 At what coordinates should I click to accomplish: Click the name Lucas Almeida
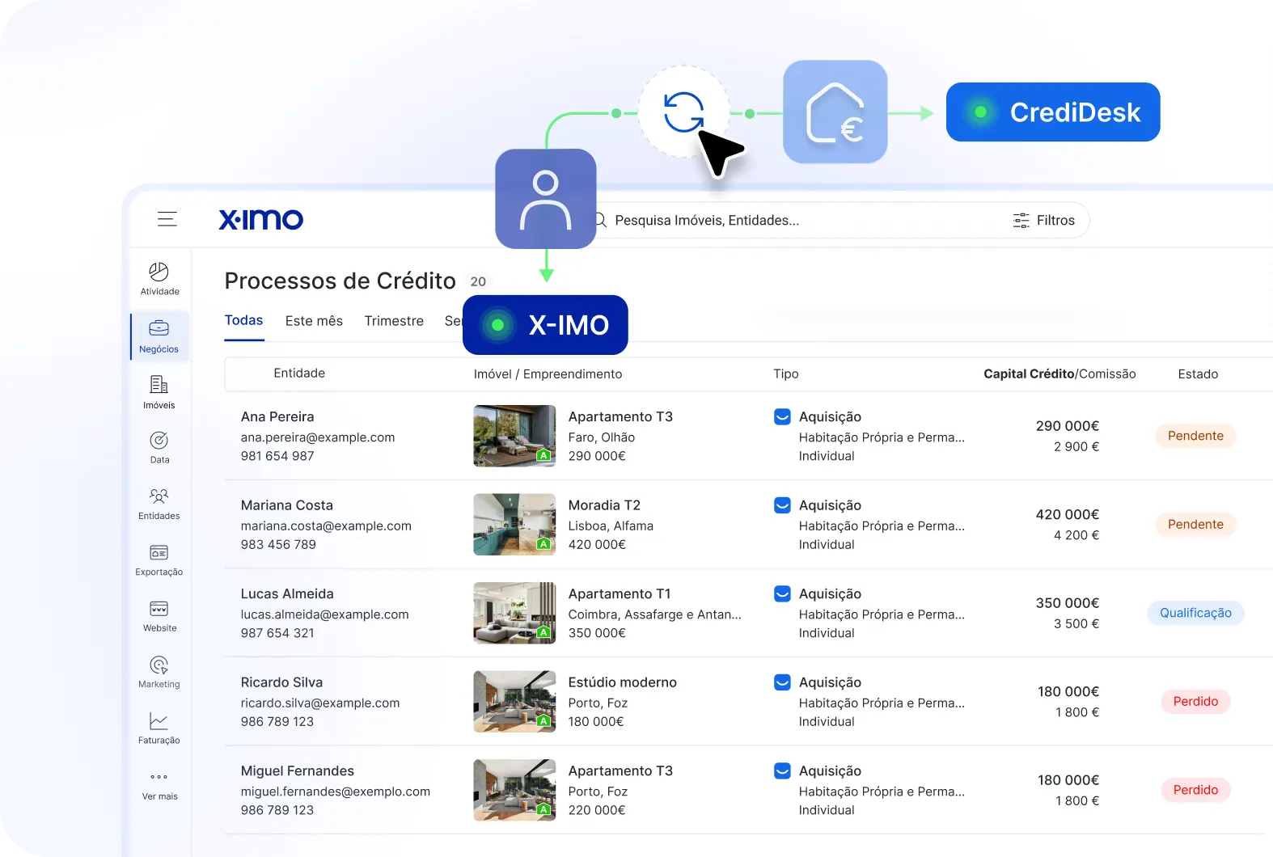coord(287,593)
